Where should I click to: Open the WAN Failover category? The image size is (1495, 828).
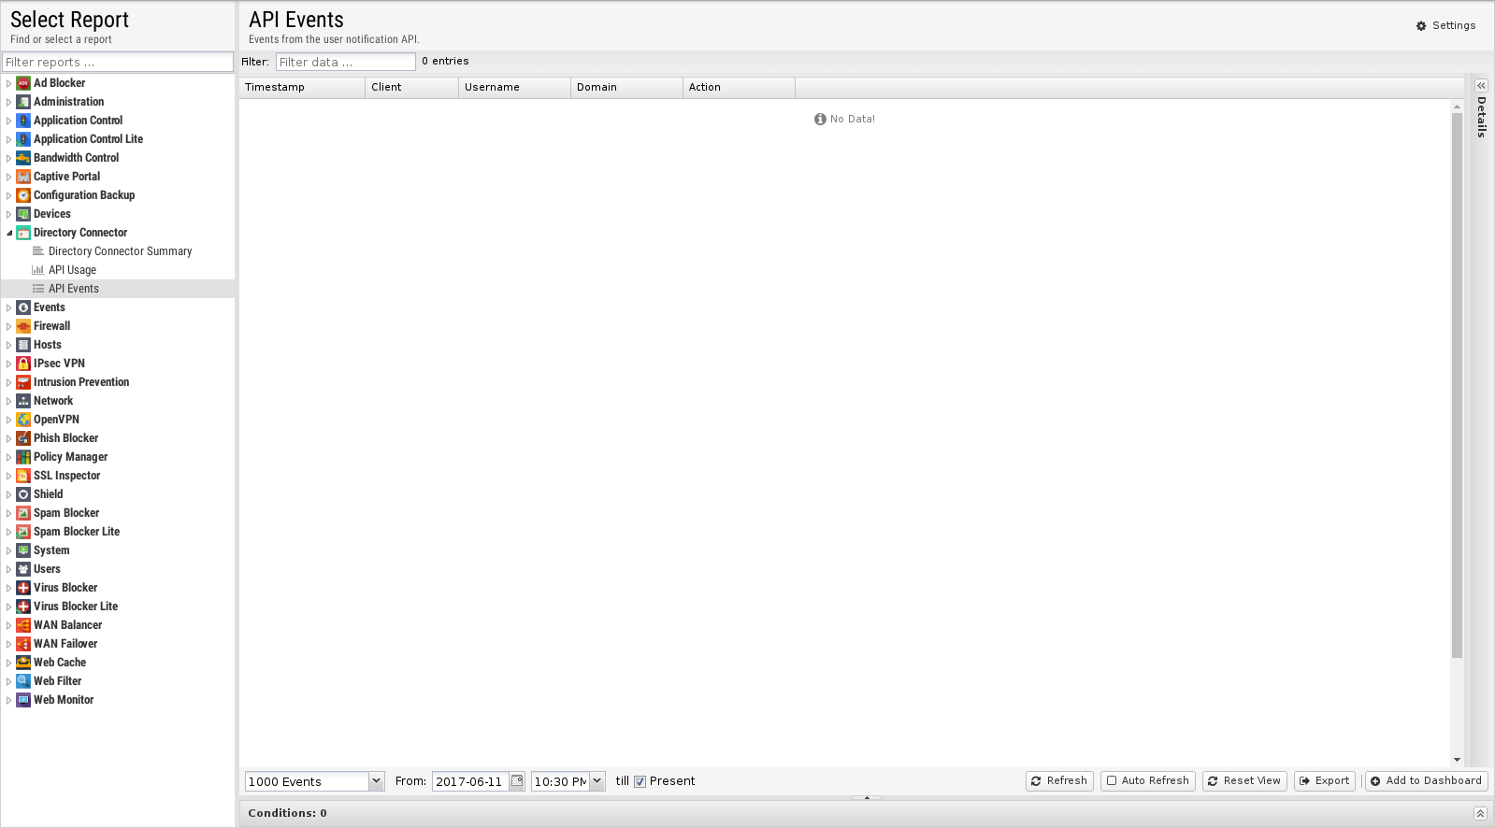coord(65,644)
